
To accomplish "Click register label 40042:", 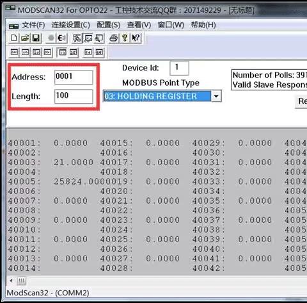I will coord(209,268).
